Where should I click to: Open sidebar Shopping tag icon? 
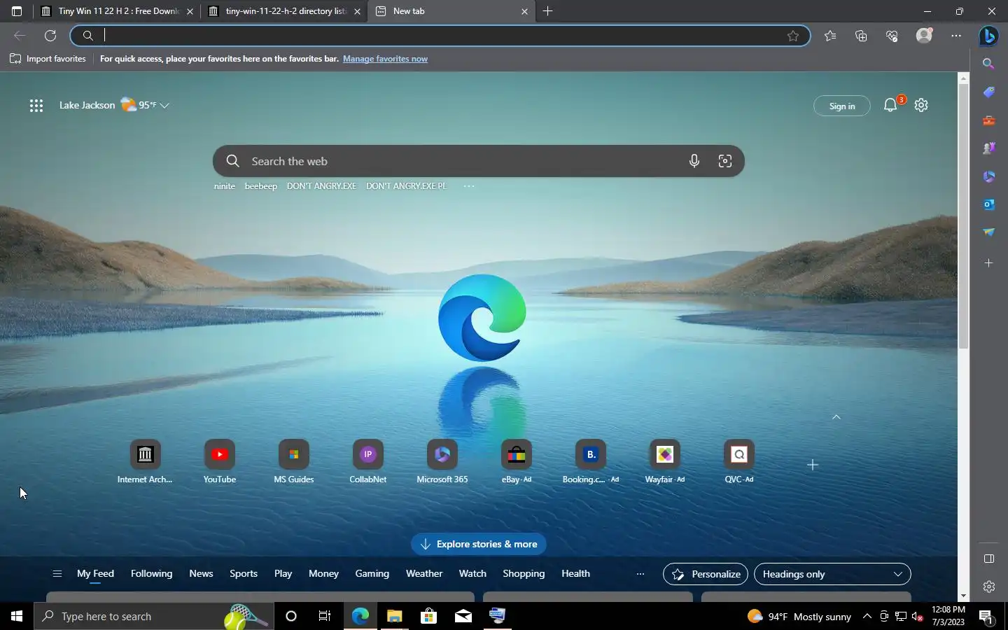point(988,92)
